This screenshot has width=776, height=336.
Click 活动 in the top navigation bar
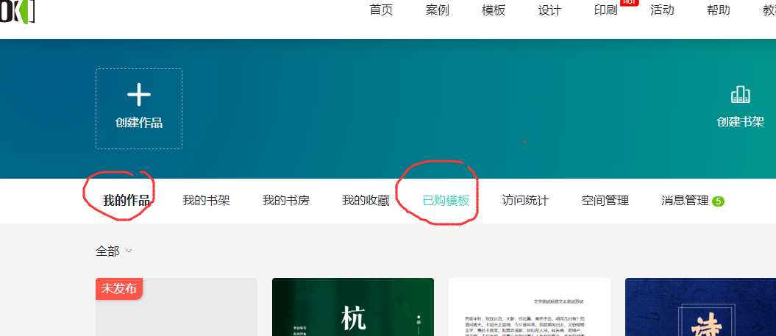point(662,10)
